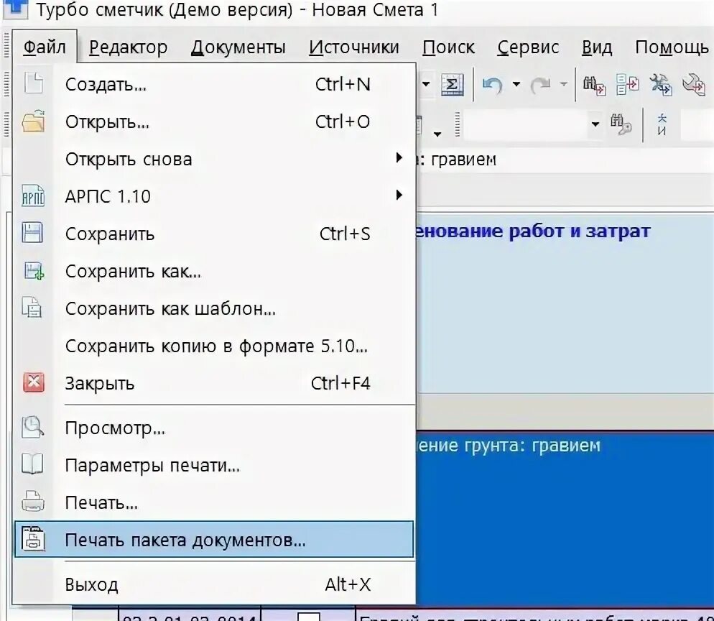Expand the АРПС 1.10 submenu
Image resolution: width=714 pixels, height=621 pixels.
(x=214, y=196)
